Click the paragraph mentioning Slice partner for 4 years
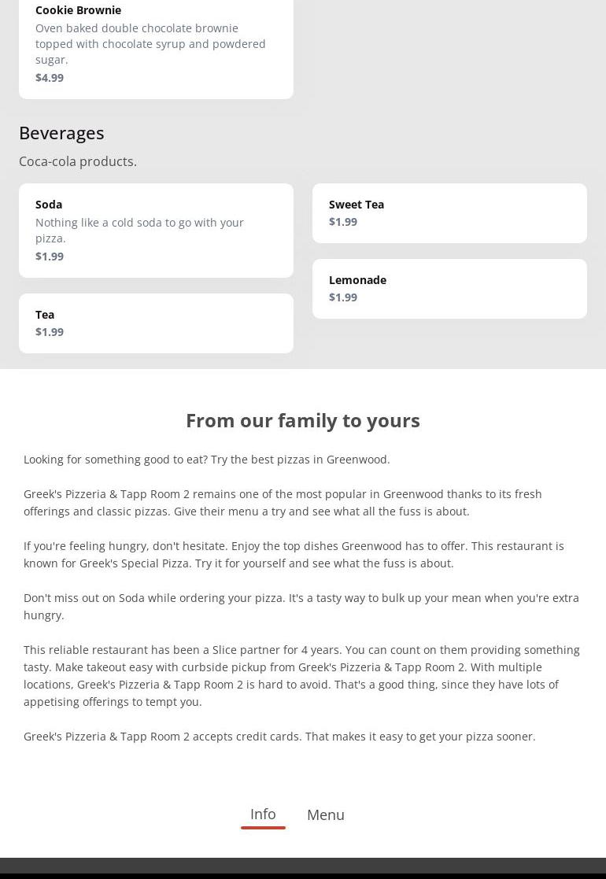The height and width of the screenshot is (879, 606). click(x=301, y=675)
